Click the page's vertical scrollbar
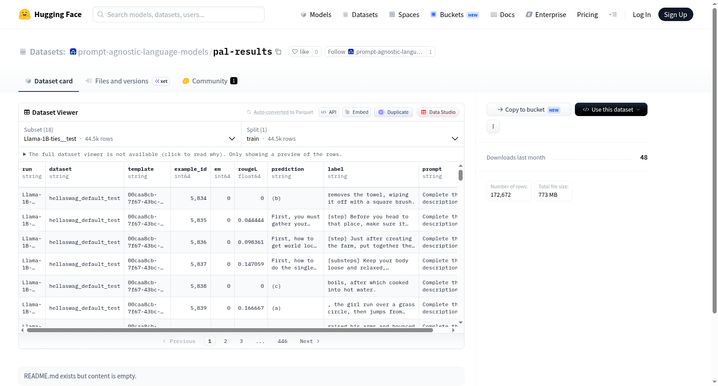Image resolution: width=718 pixels, height=386 pixels. click(x=714, y=160)
